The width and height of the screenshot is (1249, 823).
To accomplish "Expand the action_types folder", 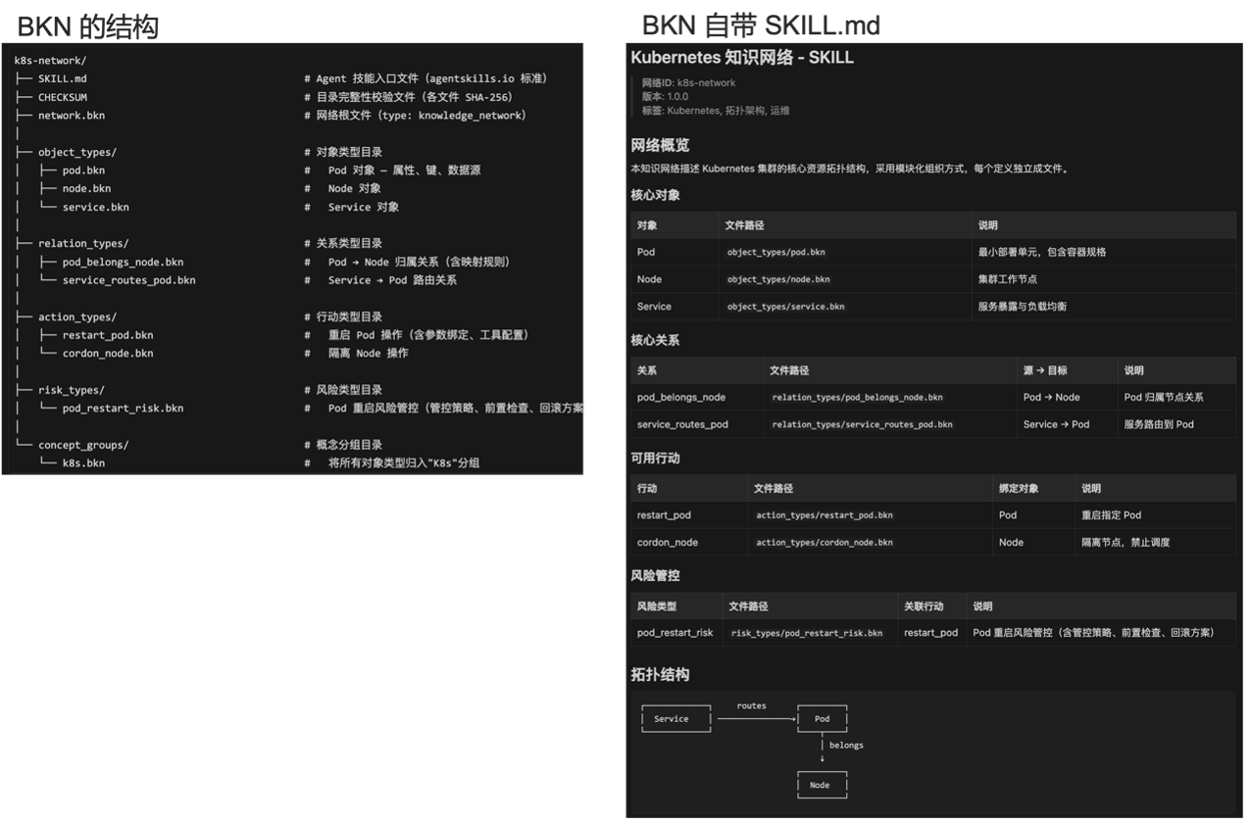I will (76, 316).
